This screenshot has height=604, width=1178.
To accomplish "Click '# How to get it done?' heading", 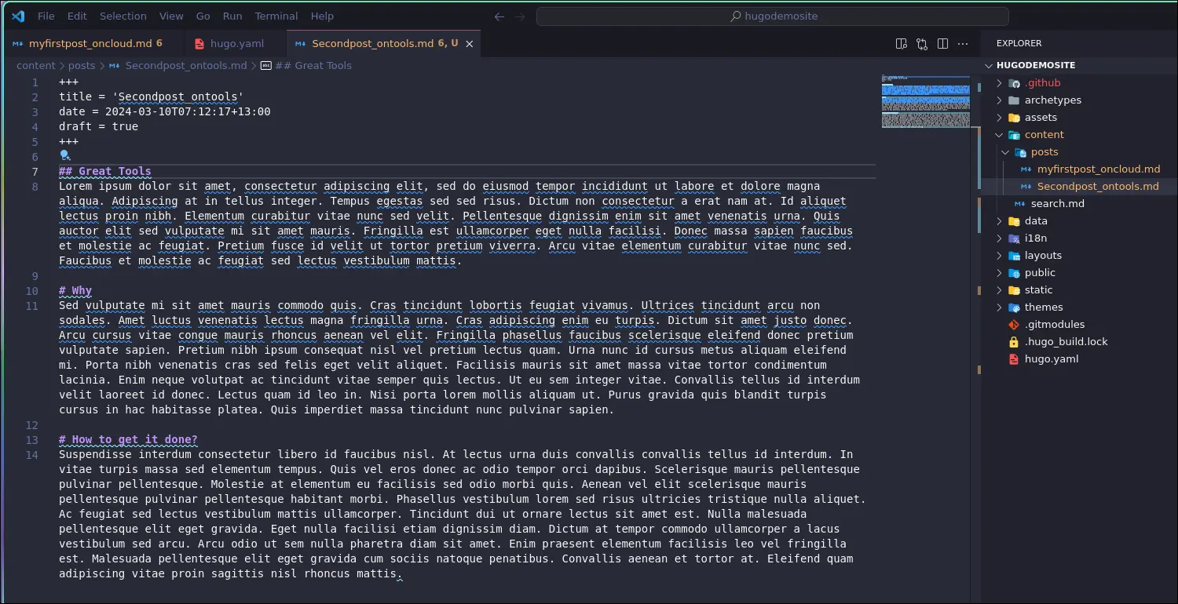I will coord(128,439).
